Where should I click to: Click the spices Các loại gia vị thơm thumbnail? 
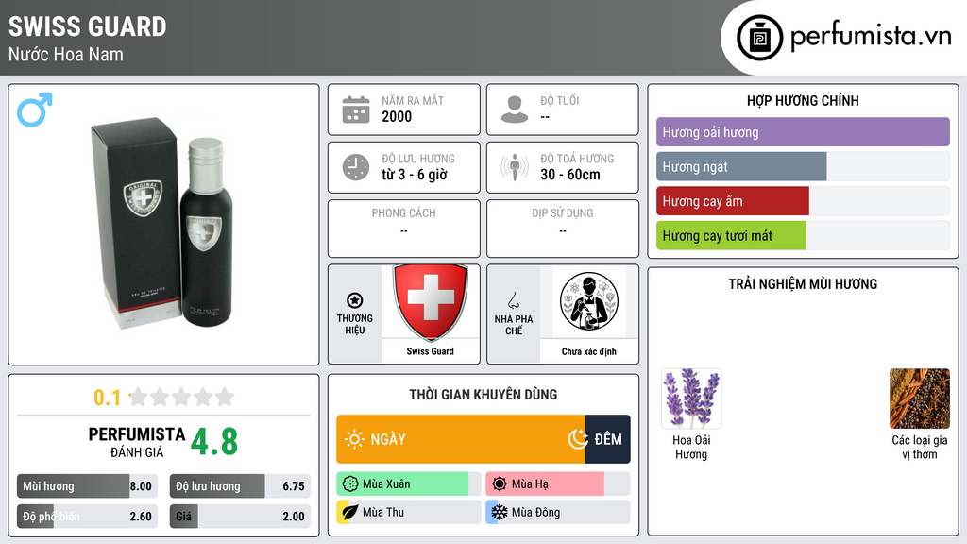[x=920, y=399]
